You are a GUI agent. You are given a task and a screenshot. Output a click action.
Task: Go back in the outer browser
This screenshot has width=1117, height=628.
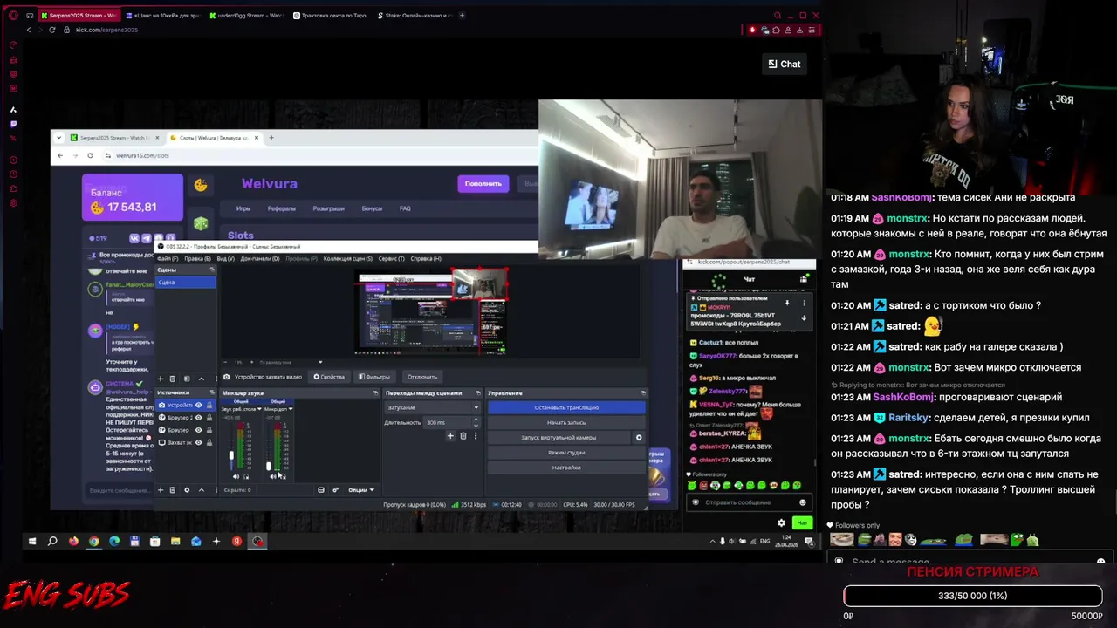[x=29, y=30]
